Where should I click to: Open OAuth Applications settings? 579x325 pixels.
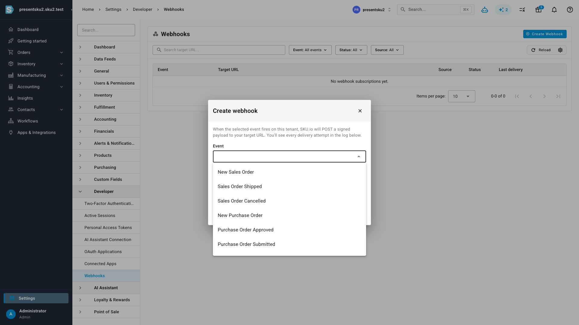pyautogui.click(x=106, y=252)
